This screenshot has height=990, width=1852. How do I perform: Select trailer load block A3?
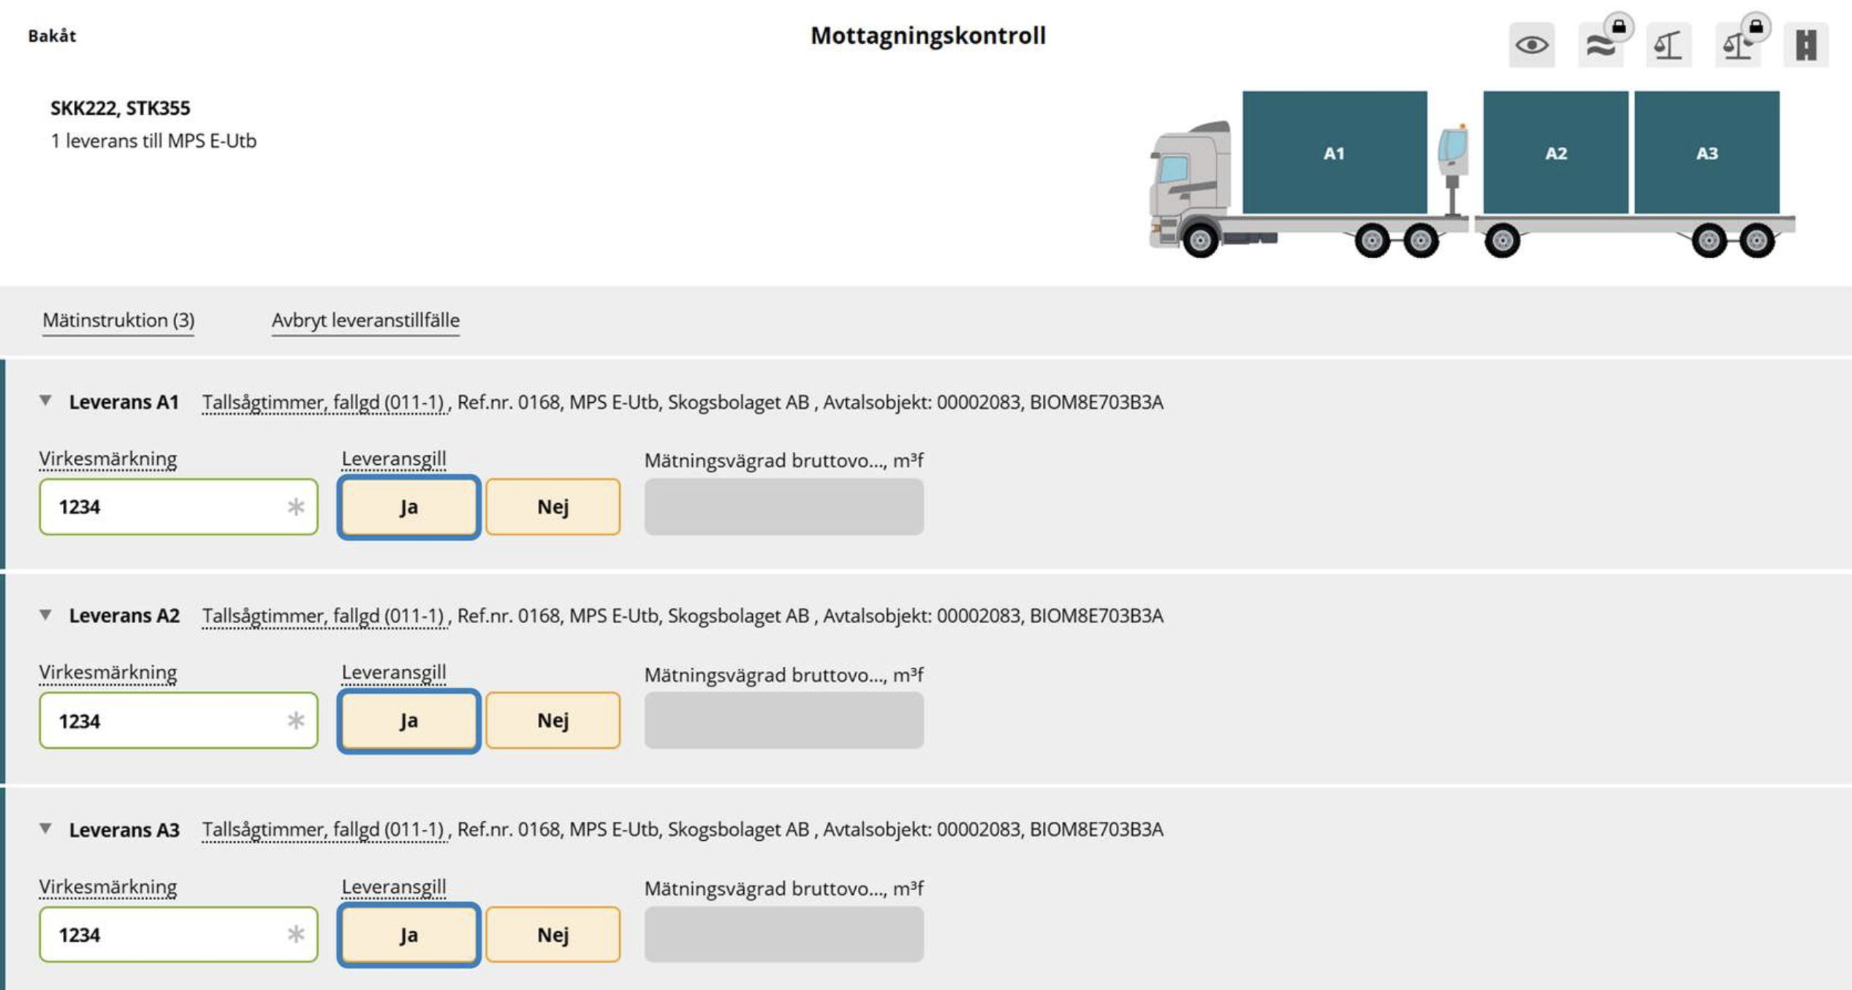tap(1707, 152)
